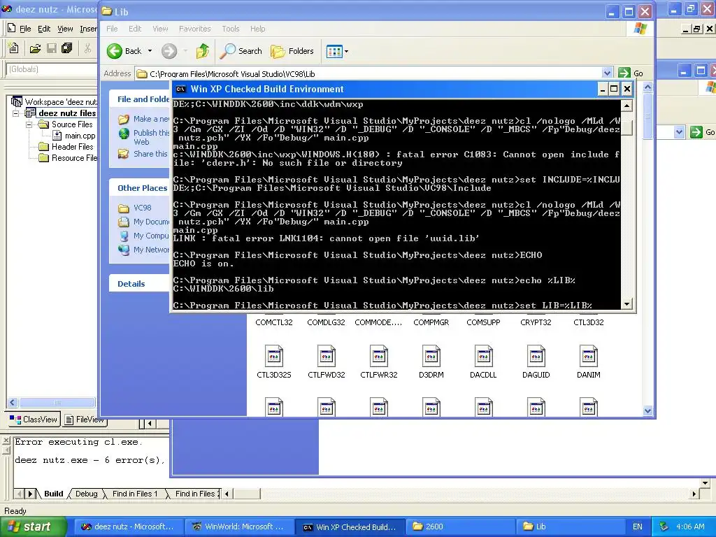
Task: Open Back history dropdown arrow
Action: click(x=150, y=51)
